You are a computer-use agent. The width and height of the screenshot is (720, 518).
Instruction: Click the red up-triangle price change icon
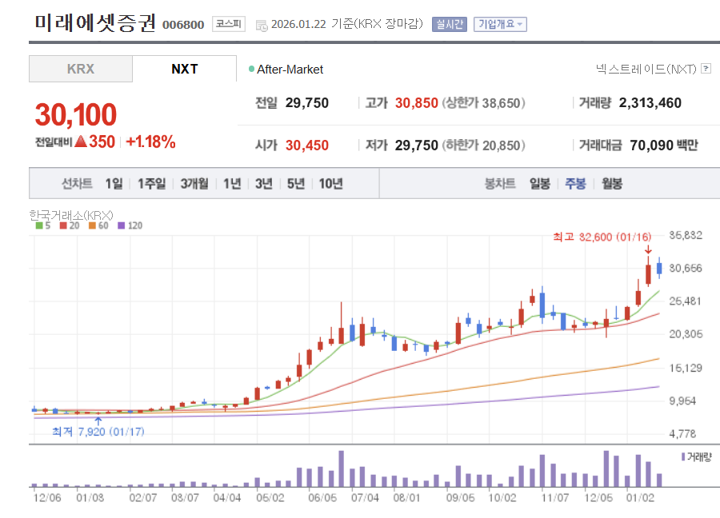pyautogui.click(x=81, y=141)
